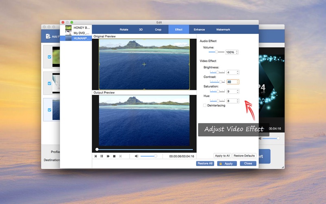Image resolution: width=326 pixels, height=204 pixels.
Task: Click the Add File icon in the main window
Action: click(48, 36)
